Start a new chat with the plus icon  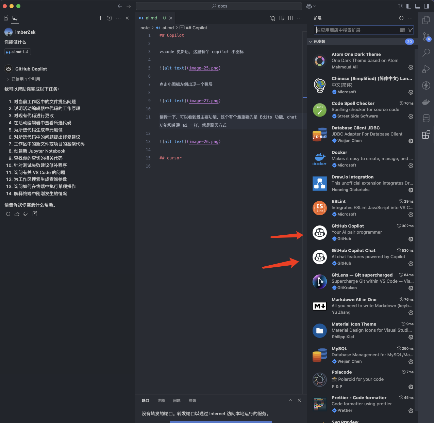point(100,18)
